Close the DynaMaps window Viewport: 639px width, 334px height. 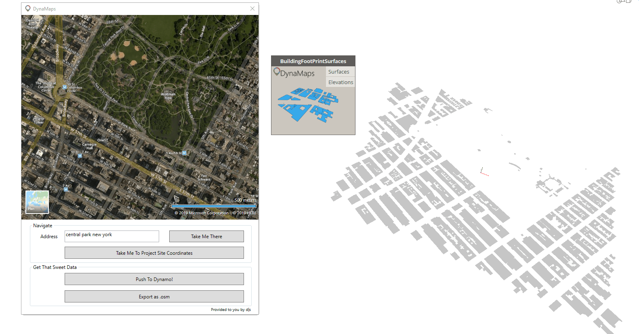[252, 8]
